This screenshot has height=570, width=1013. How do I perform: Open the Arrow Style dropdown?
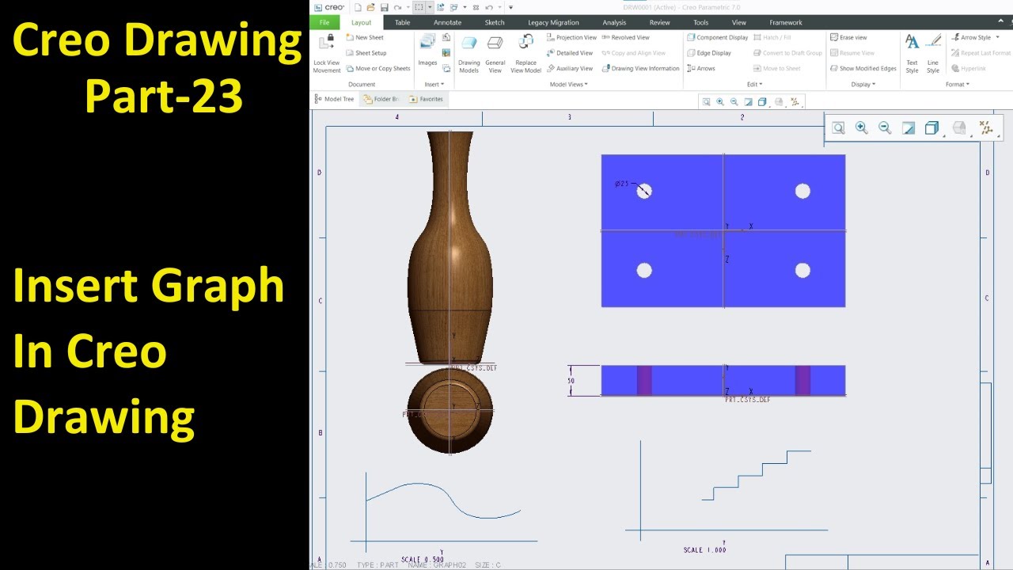[975, 37]
